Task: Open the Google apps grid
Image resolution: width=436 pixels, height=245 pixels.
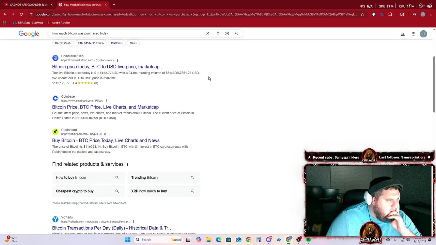Action: tap(414, 34)
